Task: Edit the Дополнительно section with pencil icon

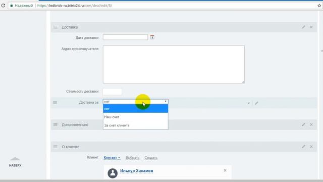Action: (x=303, y=125)
